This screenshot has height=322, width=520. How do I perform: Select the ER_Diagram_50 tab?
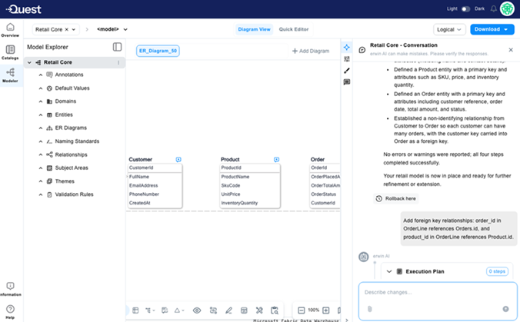click(x=158, y=51)
